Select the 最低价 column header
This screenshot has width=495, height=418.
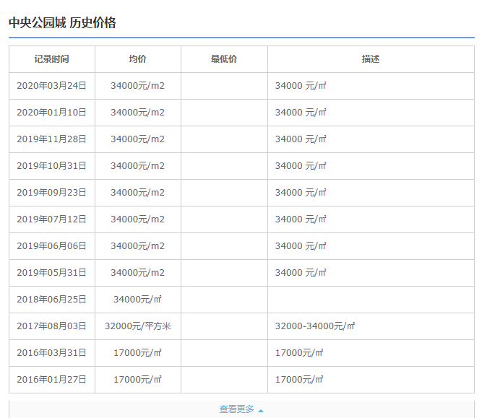(x=224, y=59)
